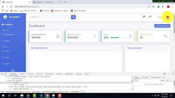Click the red extension icon in the Chrome toolbar
The image size is (175, 98).
click(168, 7)
